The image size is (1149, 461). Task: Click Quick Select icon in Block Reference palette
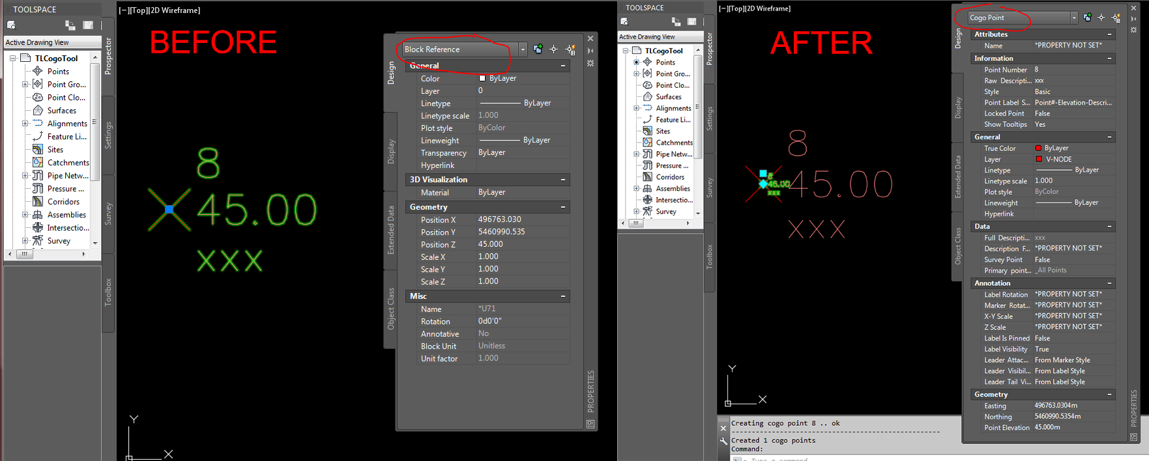tap(570, 49)
